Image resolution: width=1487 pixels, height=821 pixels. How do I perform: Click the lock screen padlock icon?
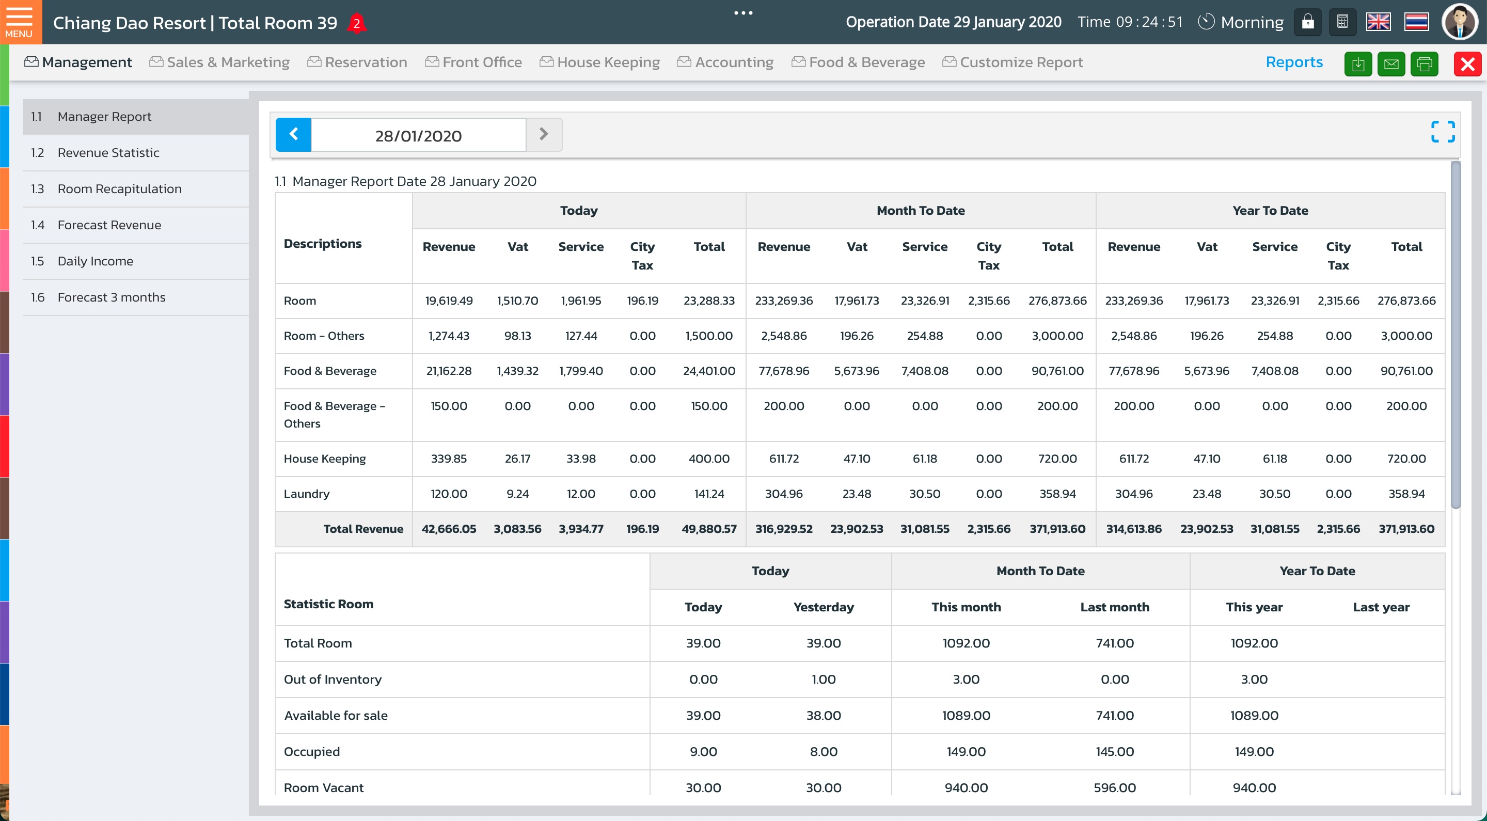click(x=1307, y=23)
